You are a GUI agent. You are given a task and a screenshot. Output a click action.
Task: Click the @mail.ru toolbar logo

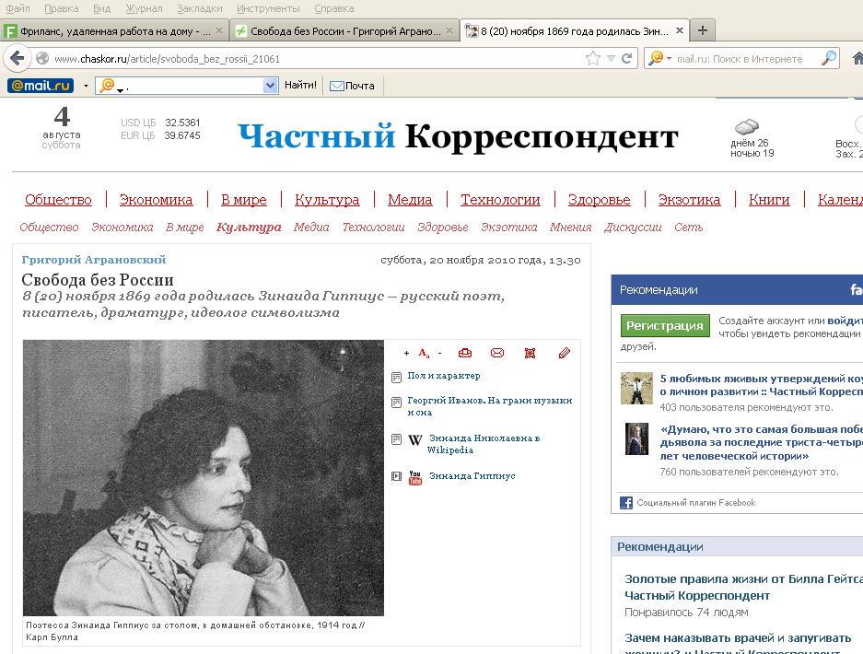point(41,86)
